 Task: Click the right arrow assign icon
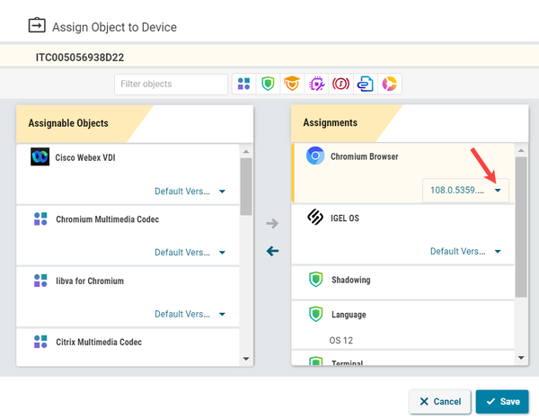pos(273,223)
